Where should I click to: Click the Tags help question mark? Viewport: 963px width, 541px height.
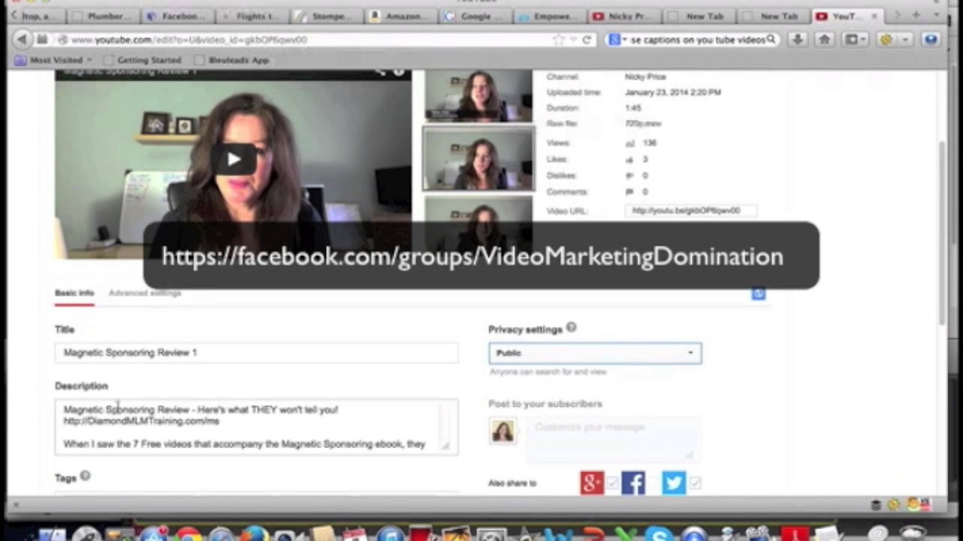pos(85,476)
